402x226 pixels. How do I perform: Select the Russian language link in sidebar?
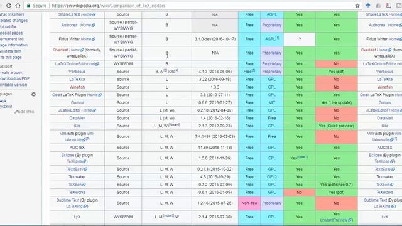click(x=6, y=106)
